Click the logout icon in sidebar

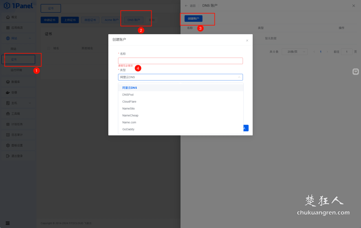click(x=8, y=156)
